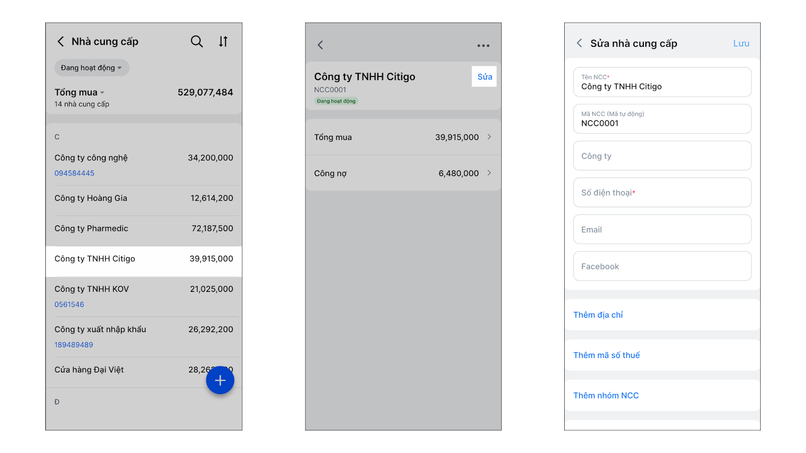Click back arrow on supplier detail
Viewport: 806px width, 453px height.
pyautogui.click(x=320, y=45)
